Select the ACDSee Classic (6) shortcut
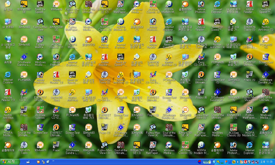Image resolution: width=275 pixels, height=165 pixels. (233, 130)
